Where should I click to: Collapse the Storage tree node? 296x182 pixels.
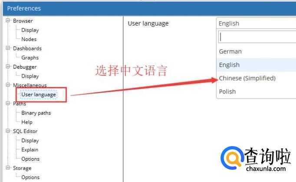[8, 168]
